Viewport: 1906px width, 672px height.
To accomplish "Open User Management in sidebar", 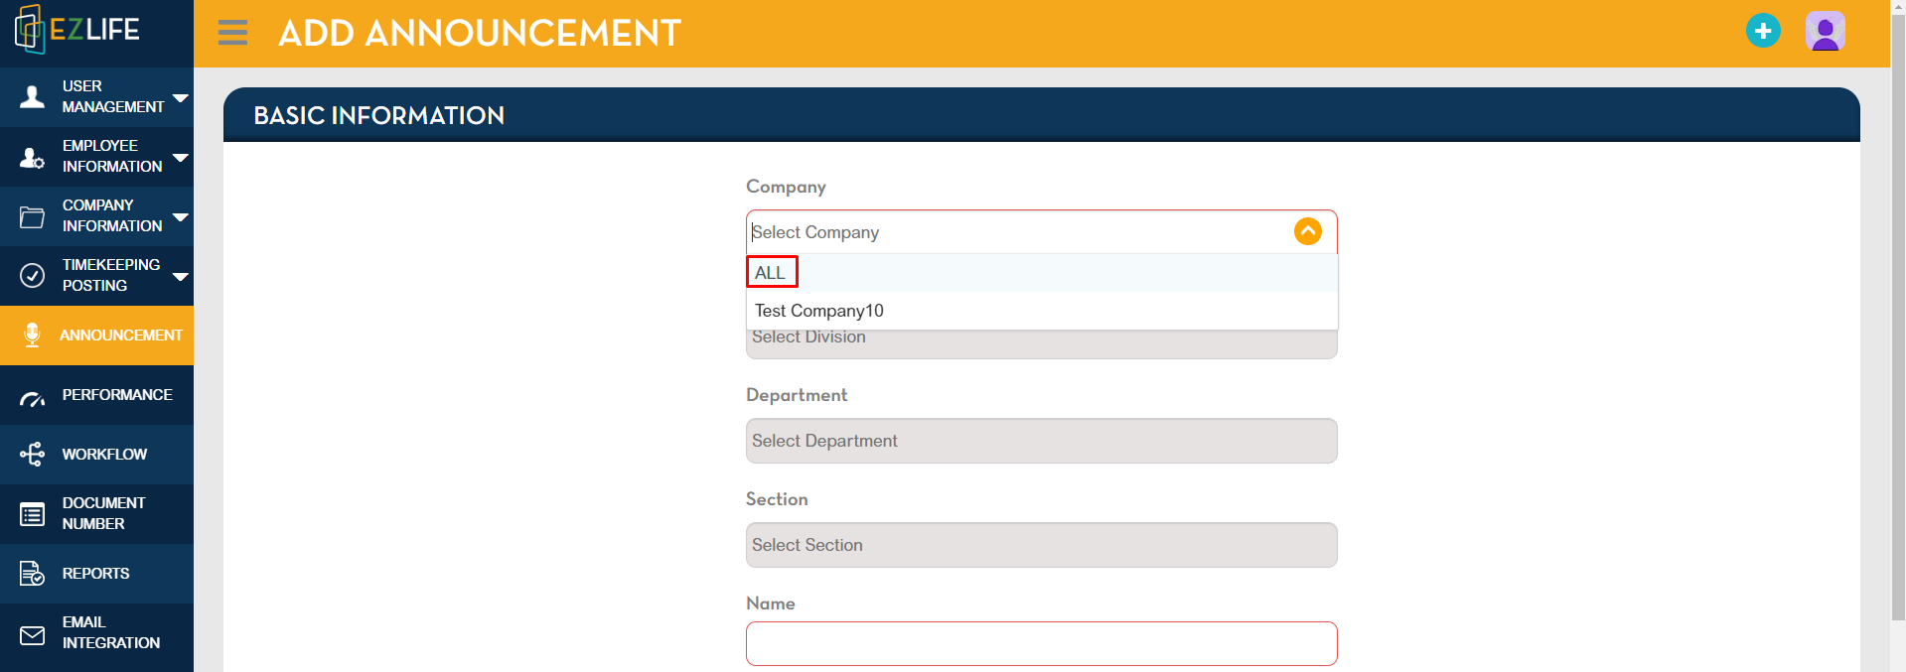I will 96,96.
